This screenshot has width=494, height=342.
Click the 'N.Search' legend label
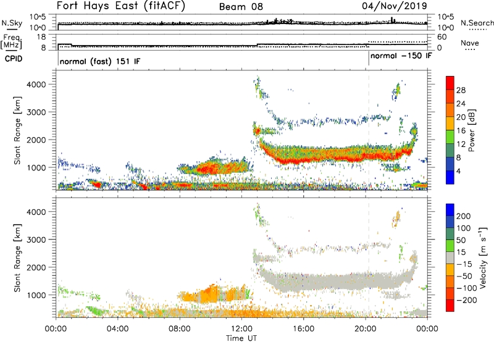point(477,23)
